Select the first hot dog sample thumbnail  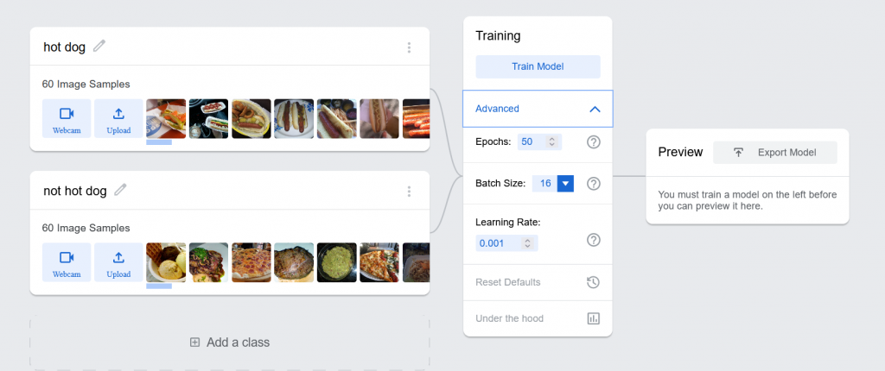coord(166,119)
